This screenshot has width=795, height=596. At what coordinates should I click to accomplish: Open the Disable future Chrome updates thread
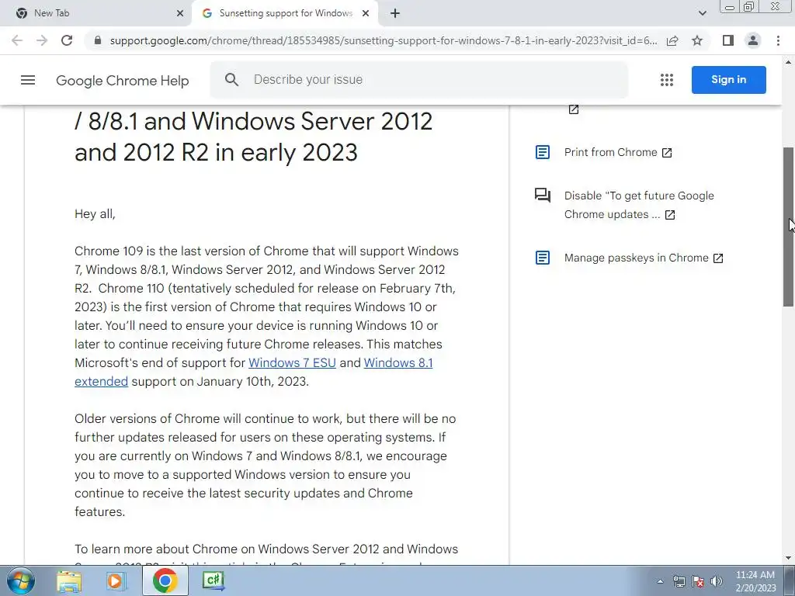coord(638,205)
